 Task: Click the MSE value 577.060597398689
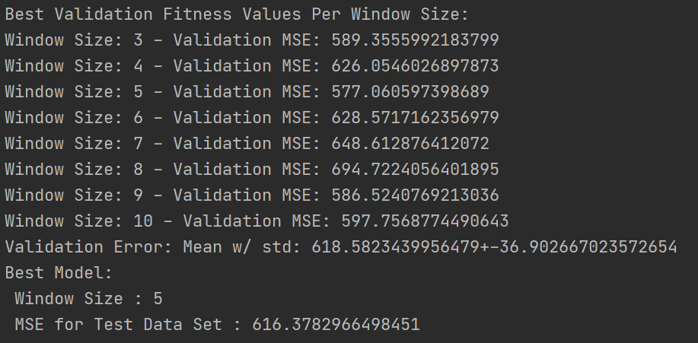410,92
